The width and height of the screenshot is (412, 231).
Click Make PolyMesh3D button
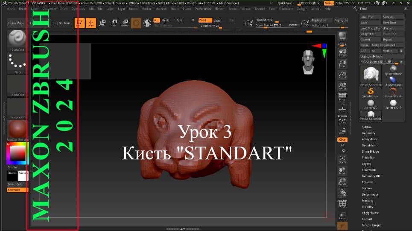click(387, 45)
